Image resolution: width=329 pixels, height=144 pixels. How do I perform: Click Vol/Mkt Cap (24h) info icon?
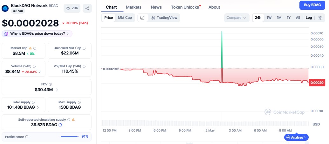pos(84,66)
